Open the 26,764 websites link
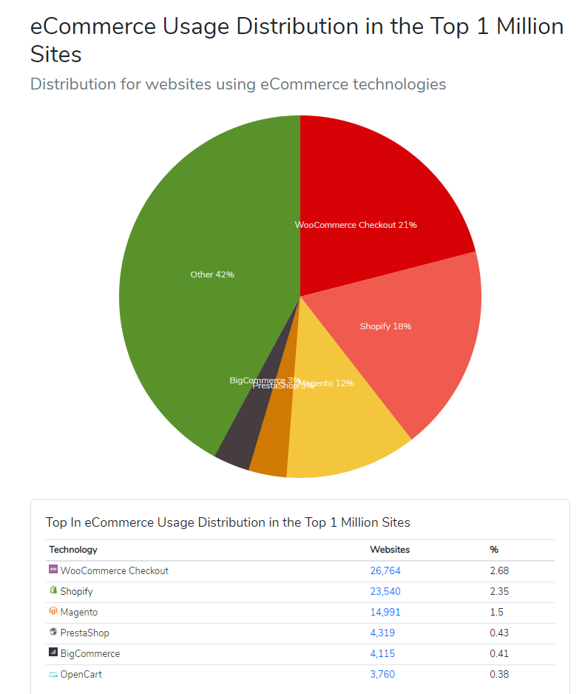Image resolution: width=585 pixels, height=694 pixels. [385, 570]
